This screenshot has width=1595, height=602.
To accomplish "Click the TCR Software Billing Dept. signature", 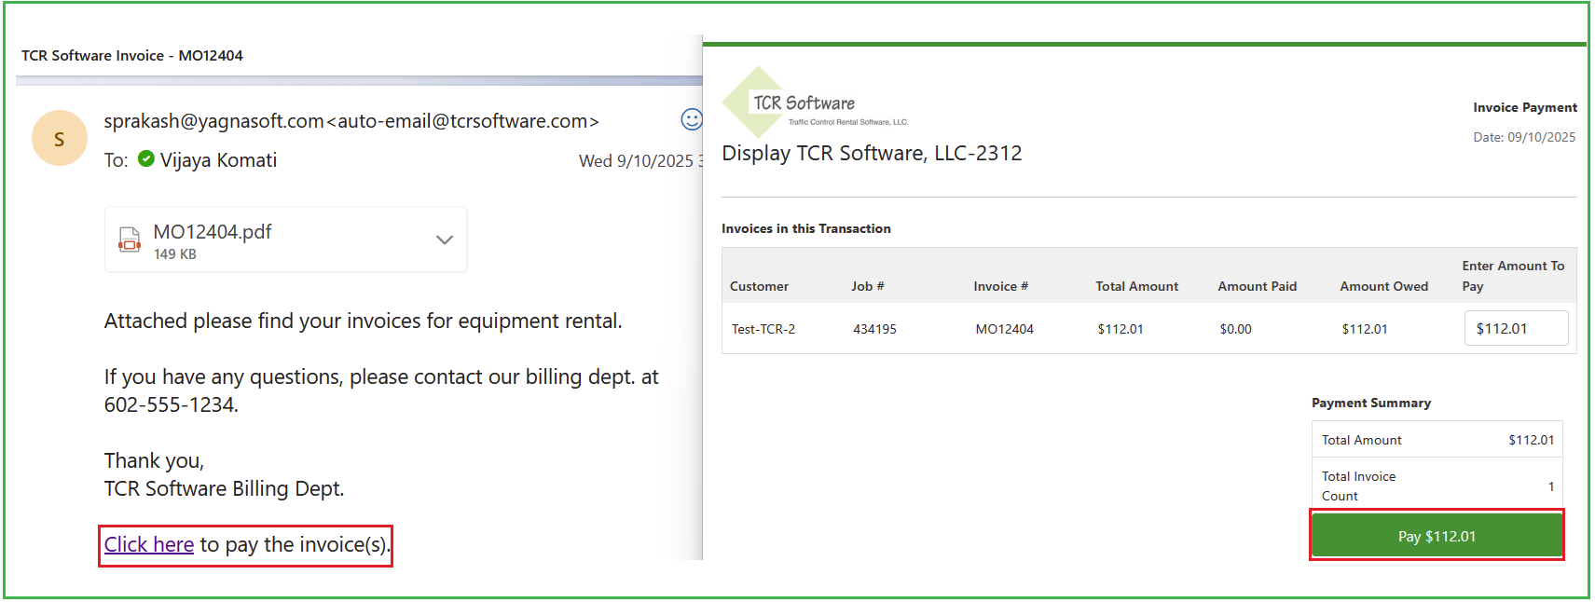I will point(224,488).
